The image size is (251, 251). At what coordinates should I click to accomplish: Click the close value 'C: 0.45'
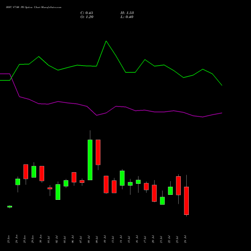[87, 13]
